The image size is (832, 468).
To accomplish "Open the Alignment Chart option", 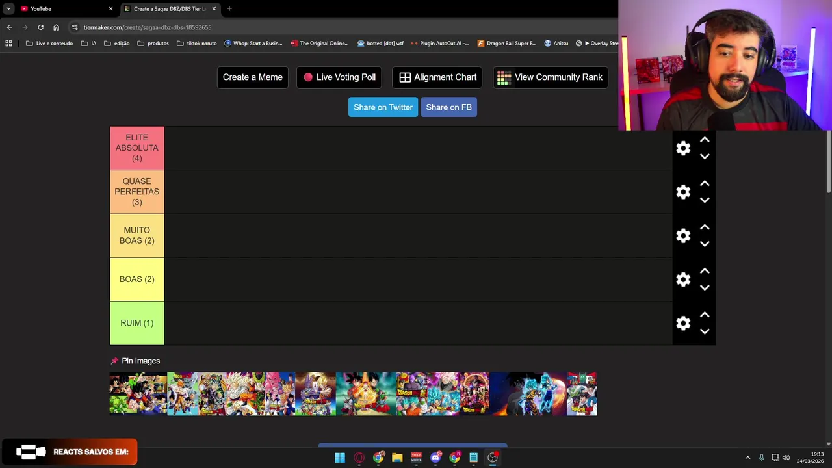I will (x=437, y=77).
